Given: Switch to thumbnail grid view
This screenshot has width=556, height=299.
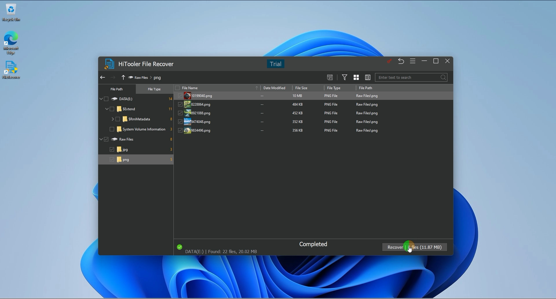Looking at the screenshot, I should click(356, 77).
